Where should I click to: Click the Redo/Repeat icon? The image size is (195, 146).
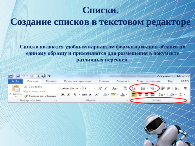[x=32, y=76]
